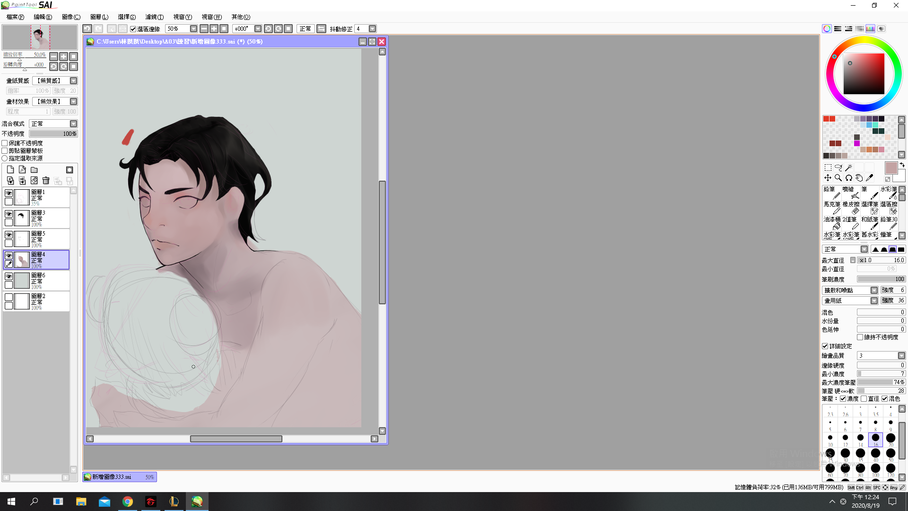Open the 擴散和噪點 brush shape dropdown

[874, 290]
